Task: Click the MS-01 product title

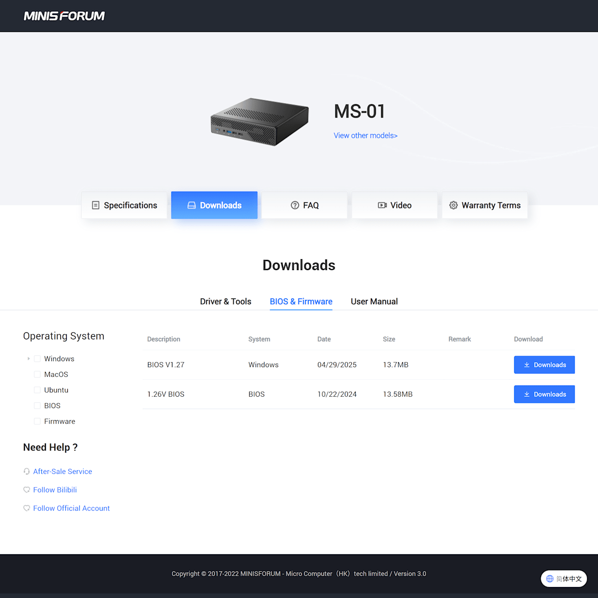Action: (359, 111)
